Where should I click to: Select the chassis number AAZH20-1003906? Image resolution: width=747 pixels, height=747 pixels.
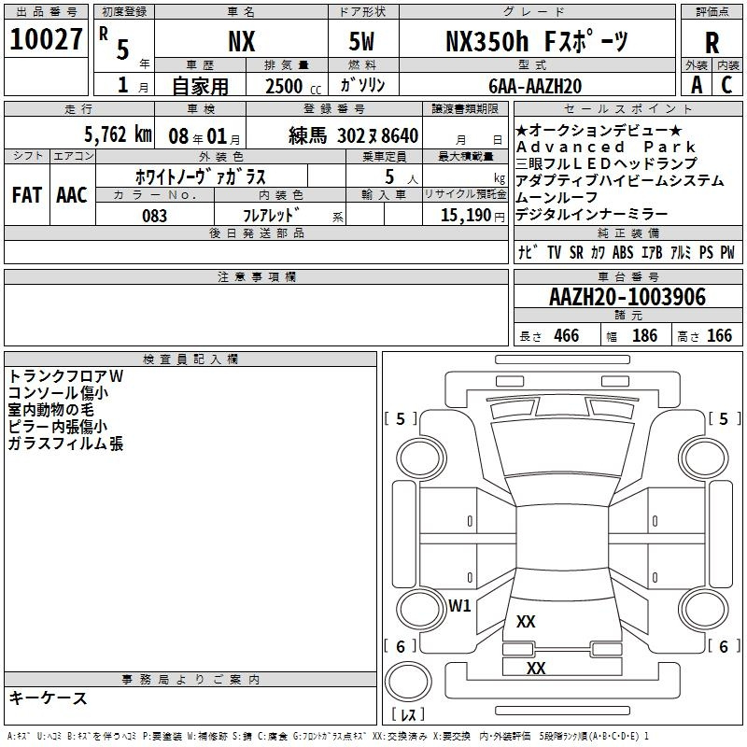[627, 297]
